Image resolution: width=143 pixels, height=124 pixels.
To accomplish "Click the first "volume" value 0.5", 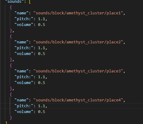I will click(41, 25).
